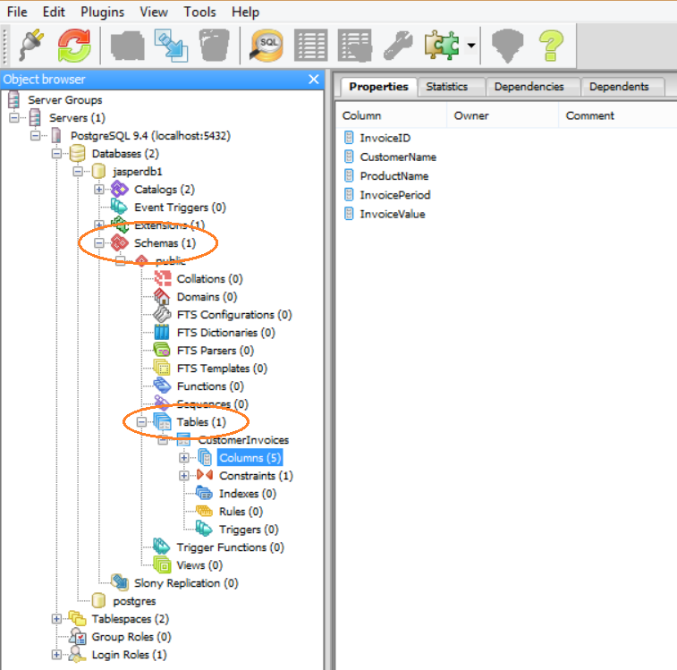Select the Trigger Functions (0) node
The width and height of the screenshot is (677, 670).
[x=230, y=547]
